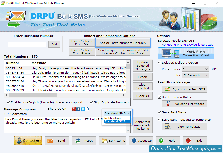Click the Send envelope icon
The image size is (223, 153).
[50, 141]
